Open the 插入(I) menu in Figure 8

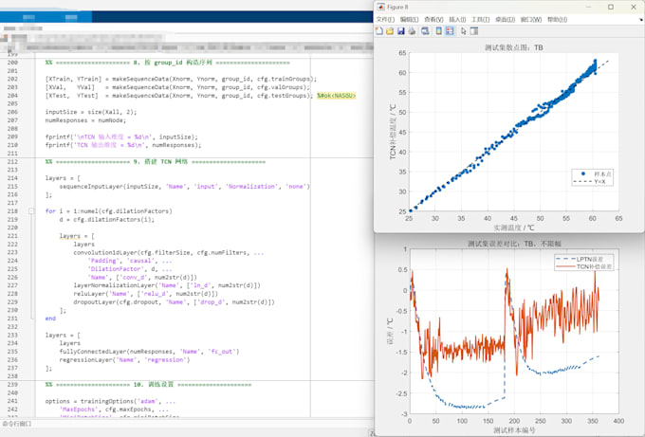tap(457, 19)
